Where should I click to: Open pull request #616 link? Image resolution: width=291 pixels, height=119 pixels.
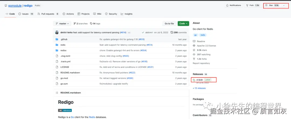pos(142,39)
